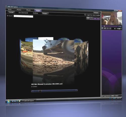The image size is (126, 117).
Task: Switch to the Web tab
Action: pos(10,9)
